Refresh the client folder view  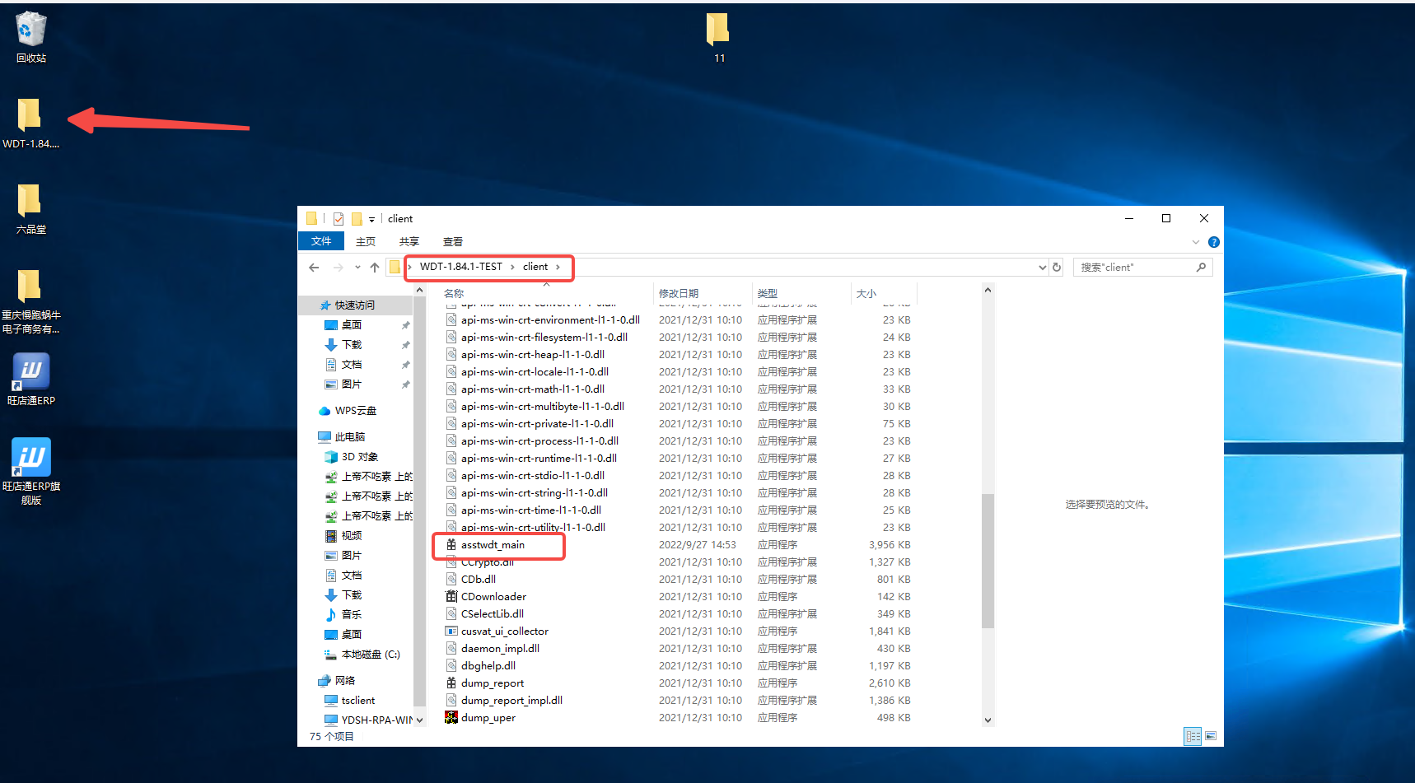pos(1057,268)
